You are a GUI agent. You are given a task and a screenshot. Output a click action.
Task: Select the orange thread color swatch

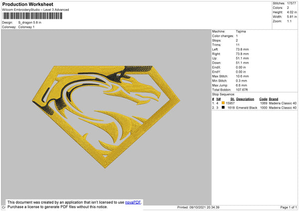point(223,103)
